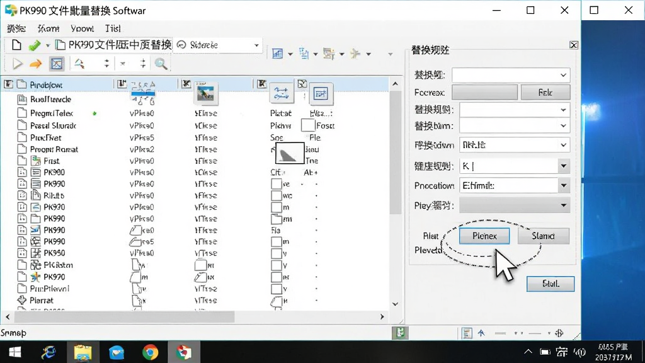Screen dimensions: 645x363
Task: Open the grayed Pley dropdown
Action: pyautogui.click(x=564, y=205)
